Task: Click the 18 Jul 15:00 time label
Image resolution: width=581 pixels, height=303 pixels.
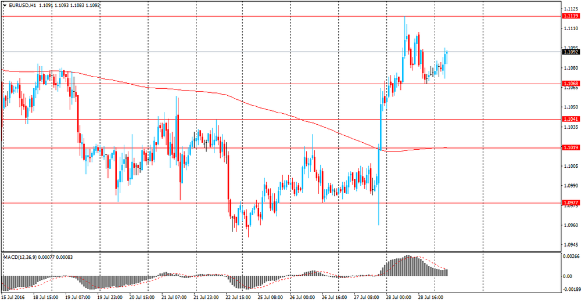Action: click(x=45, y=297)
